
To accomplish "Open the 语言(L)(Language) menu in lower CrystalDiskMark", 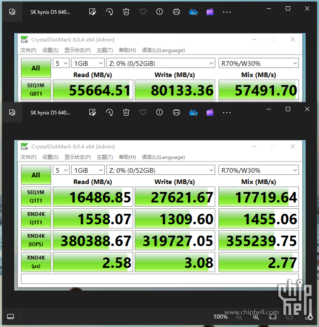I will 163,157.
